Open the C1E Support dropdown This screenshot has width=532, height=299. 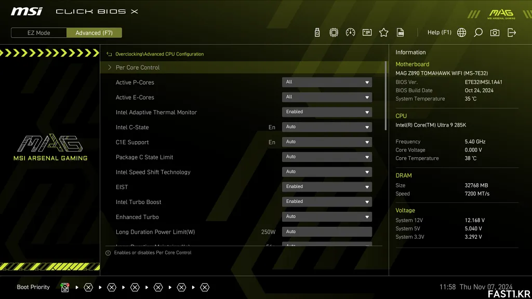pos(327,142)
